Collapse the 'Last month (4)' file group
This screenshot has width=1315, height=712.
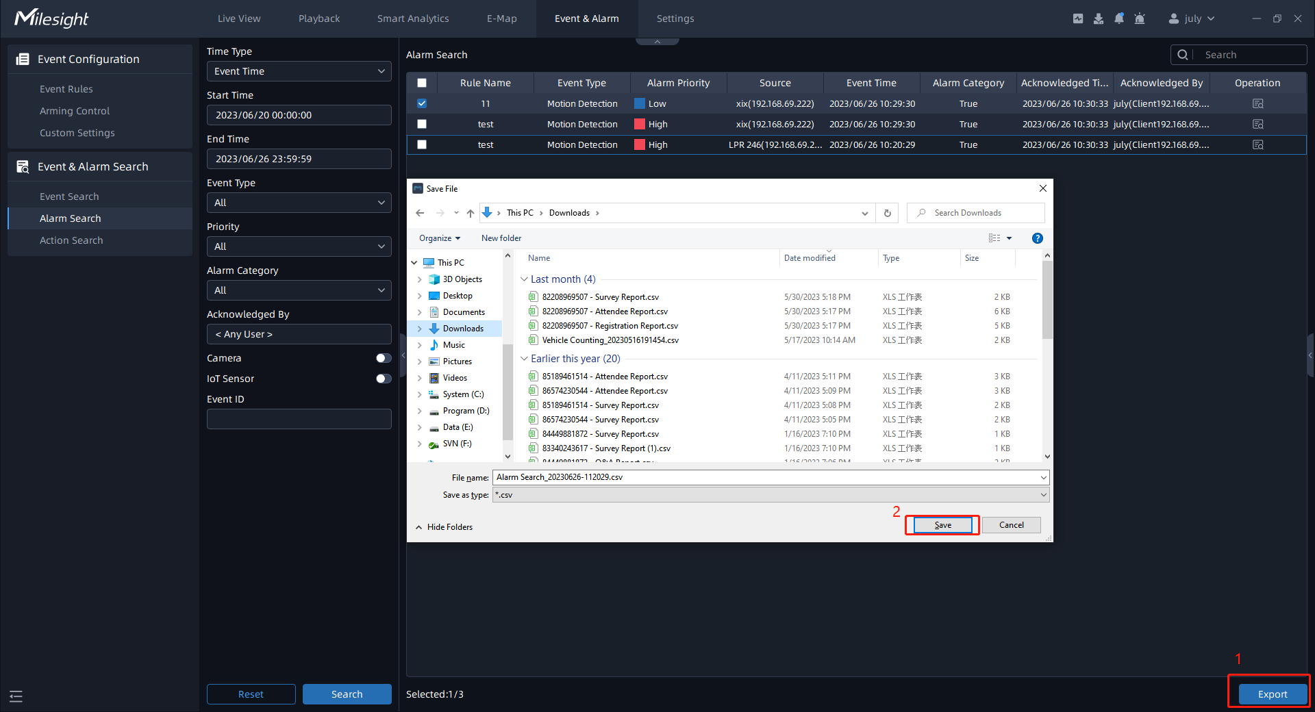click(x=524, y=279)
